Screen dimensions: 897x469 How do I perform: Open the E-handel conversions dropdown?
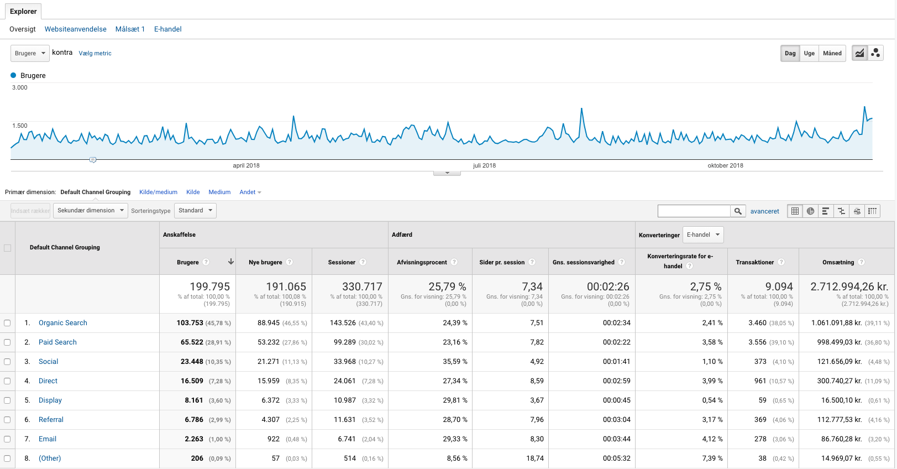pos(702,235)
